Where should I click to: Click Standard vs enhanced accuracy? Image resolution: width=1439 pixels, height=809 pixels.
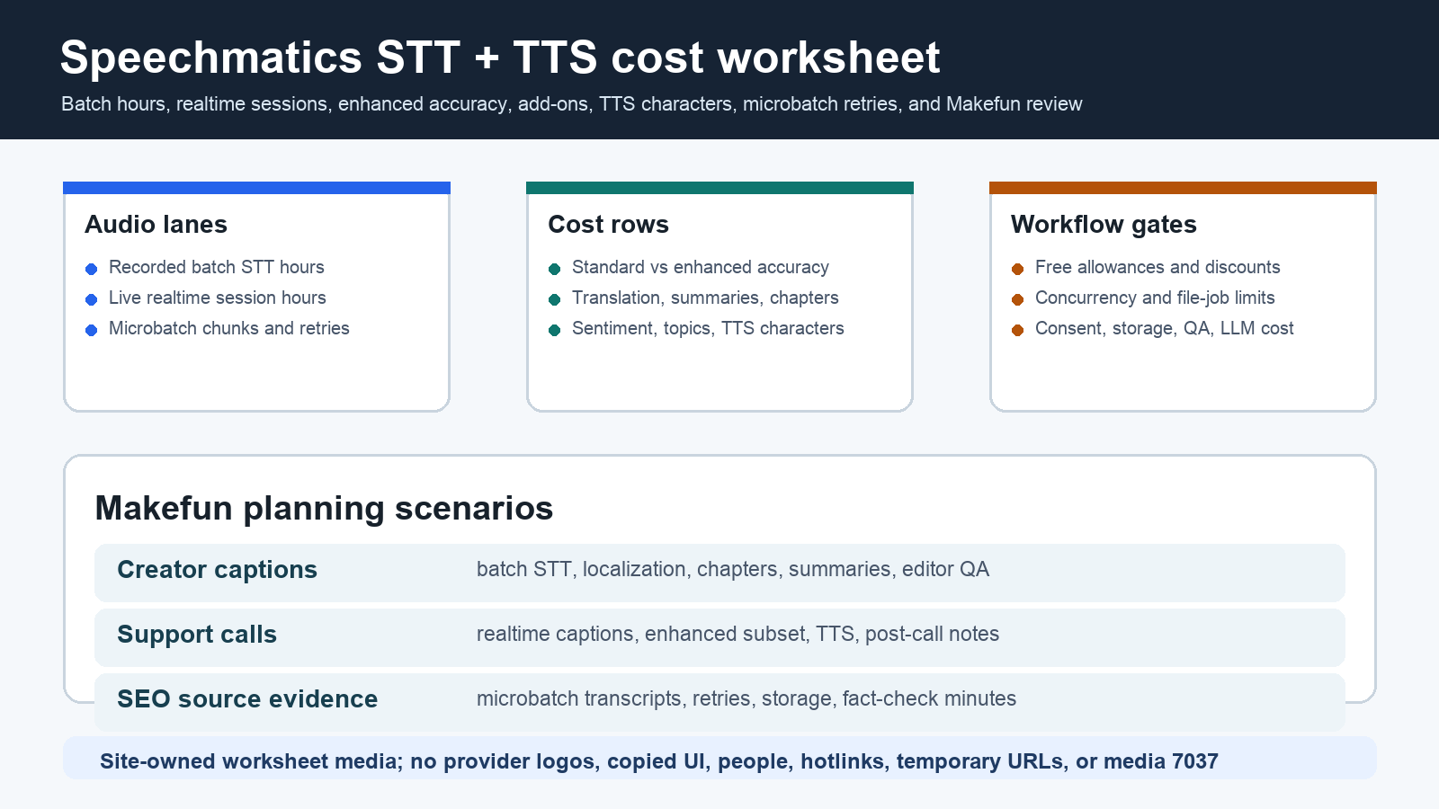pos(701,267)
